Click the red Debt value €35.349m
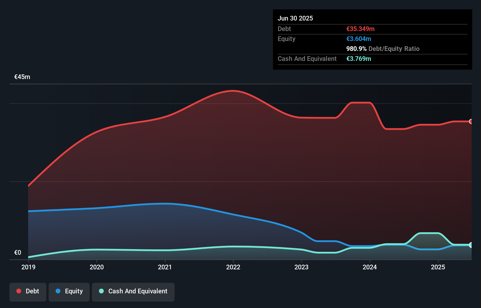Image resolution: width=481 pixels, height=308 pixels. pyautogui.click(x=360, y=29)
